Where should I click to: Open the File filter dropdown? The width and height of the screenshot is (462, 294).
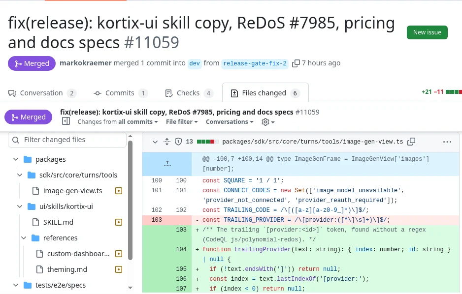point(182,122)
